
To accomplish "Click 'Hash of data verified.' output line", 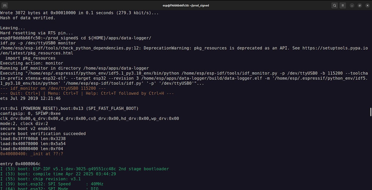I will click(x=28, y=18).
